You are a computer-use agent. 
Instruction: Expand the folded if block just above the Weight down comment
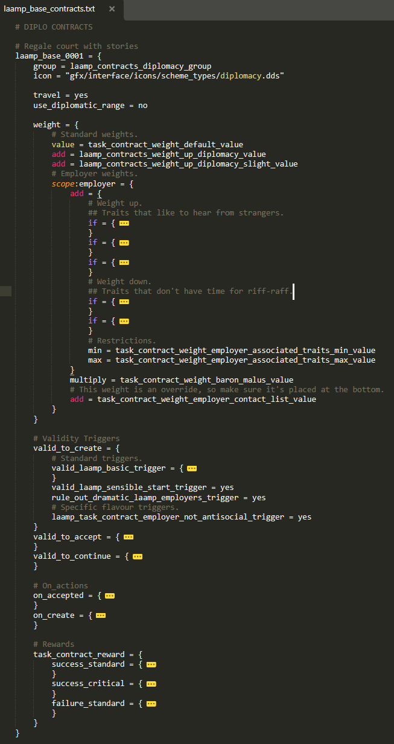click(124, 262)
